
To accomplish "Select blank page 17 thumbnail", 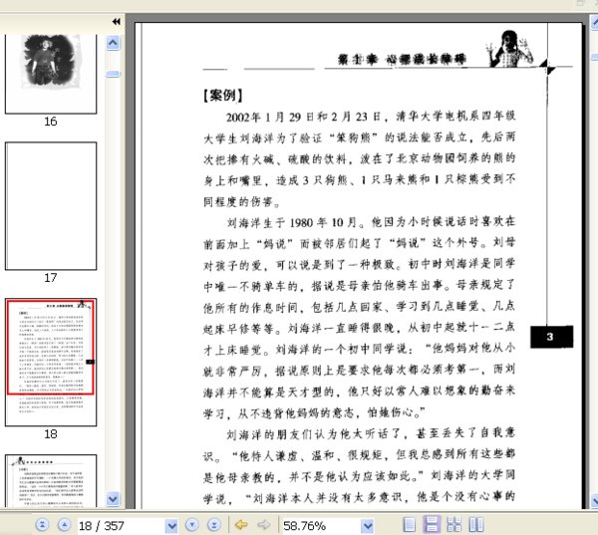I will click(x=51, y=206).
